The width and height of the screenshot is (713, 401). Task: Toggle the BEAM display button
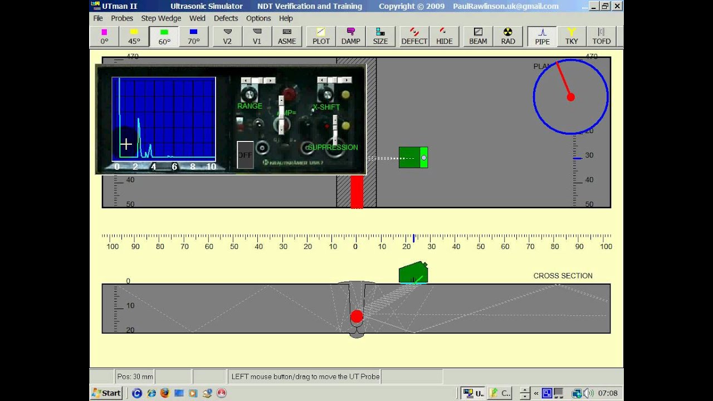tap(478, 36)
